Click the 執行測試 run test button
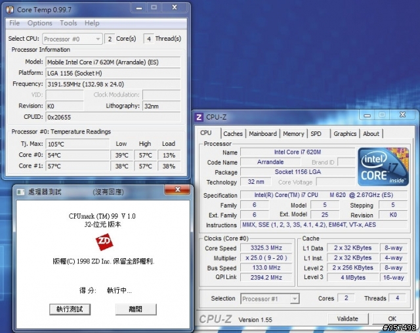 point(70,309)
